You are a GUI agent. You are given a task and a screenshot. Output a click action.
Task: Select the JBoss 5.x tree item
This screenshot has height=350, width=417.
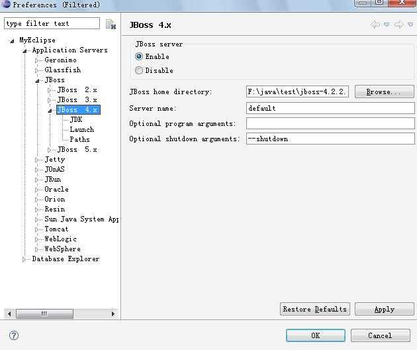coord(77,149)
